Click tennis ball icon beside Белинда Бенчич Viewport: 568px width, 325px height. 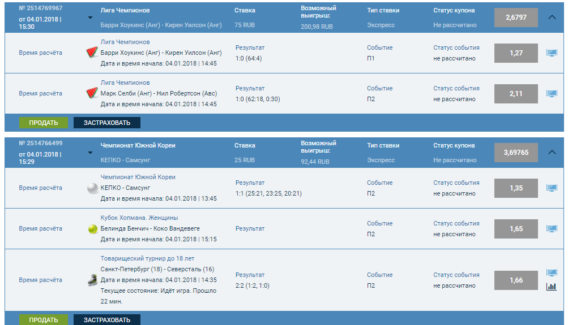(93, 229)
